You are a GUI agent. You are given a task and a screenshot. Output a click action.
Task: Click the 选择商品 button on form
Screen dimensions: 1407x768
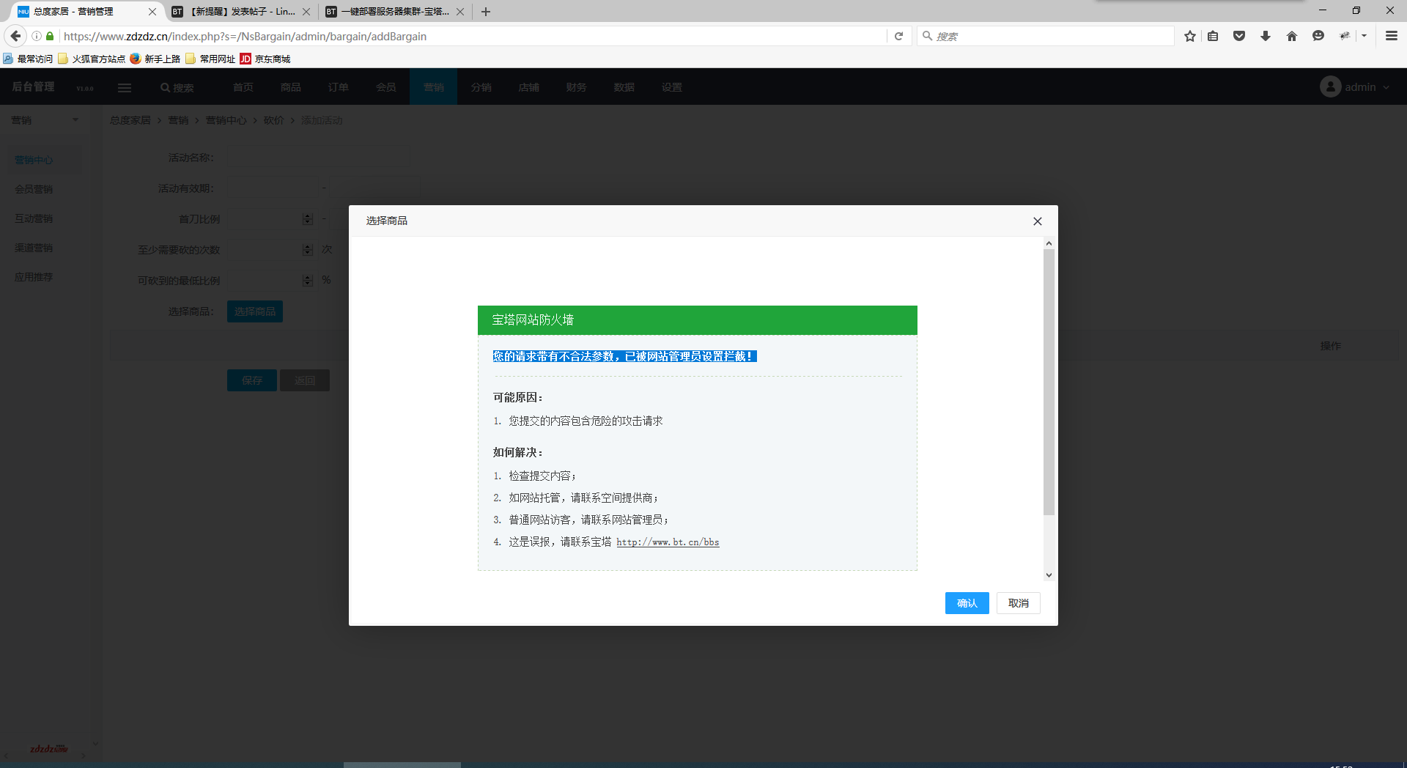tap(255, 311)
